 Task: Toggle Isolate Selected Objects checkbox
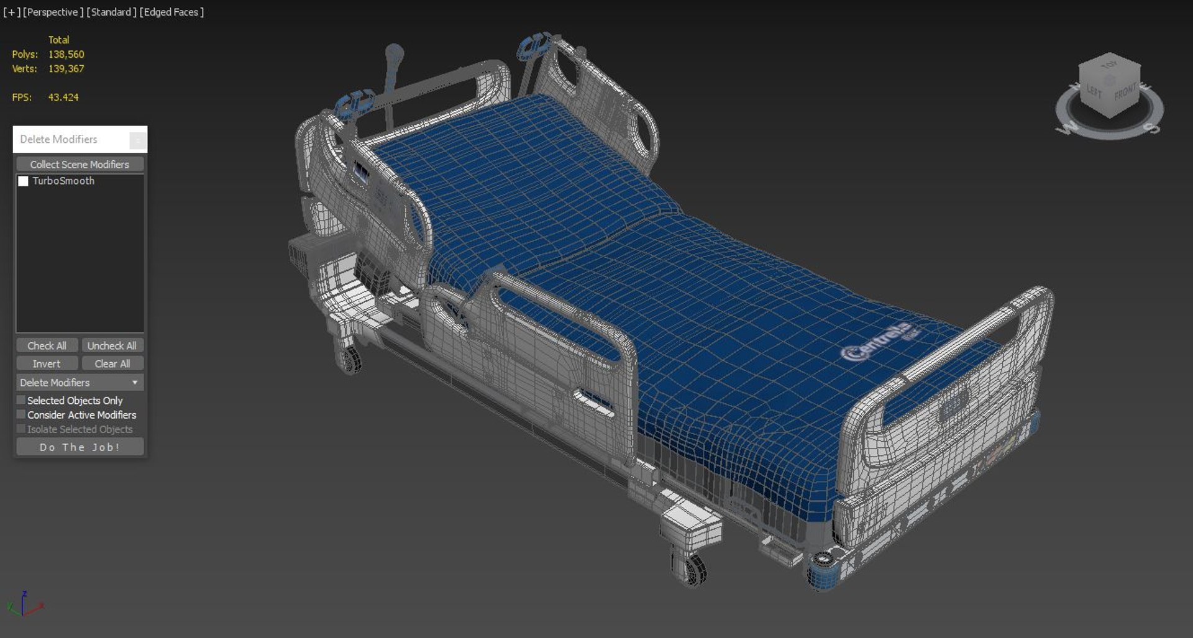(x=21, y=429)
